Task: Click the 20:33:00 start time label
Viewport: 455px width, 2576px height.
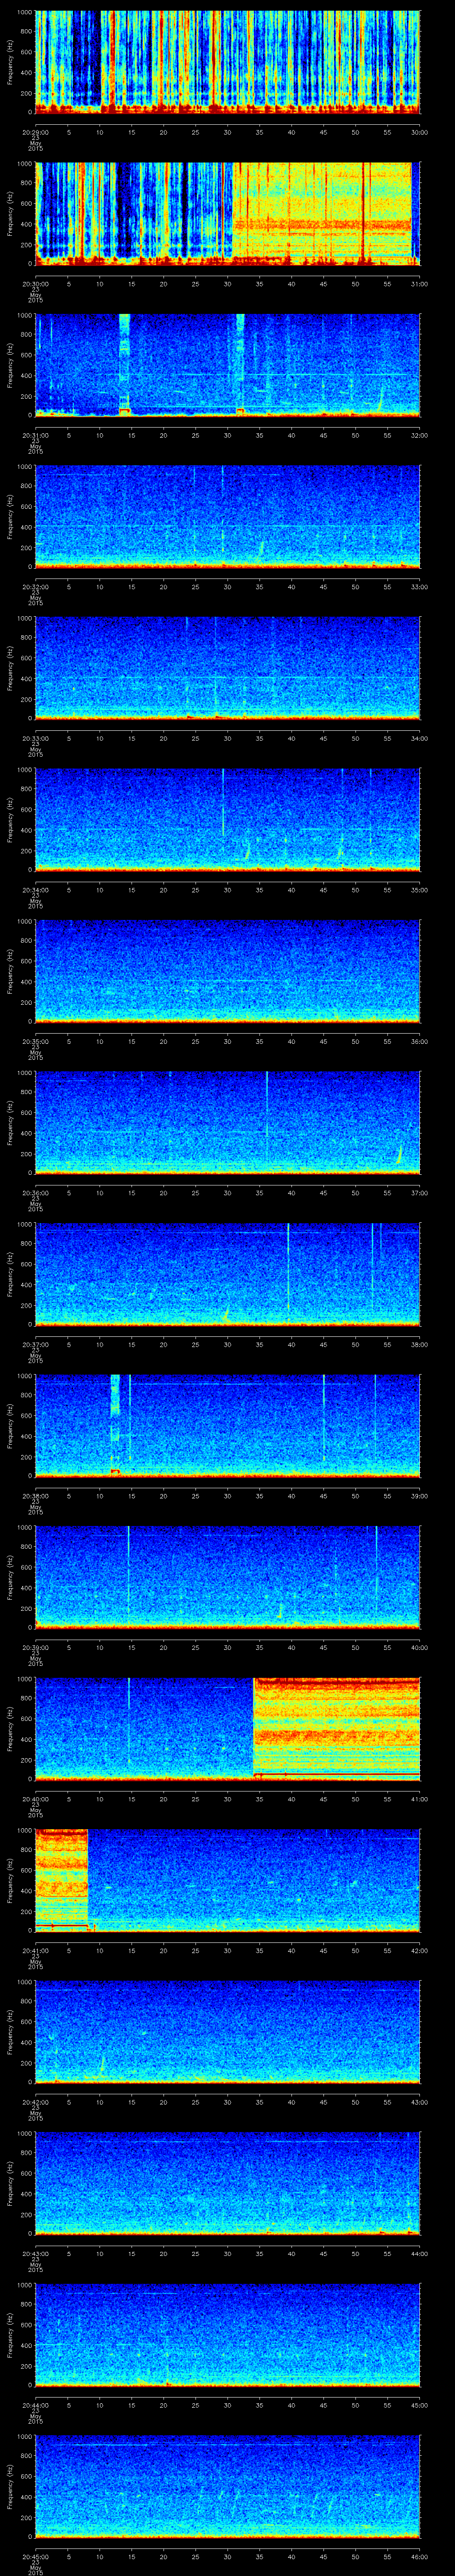Action: point(35,738)
